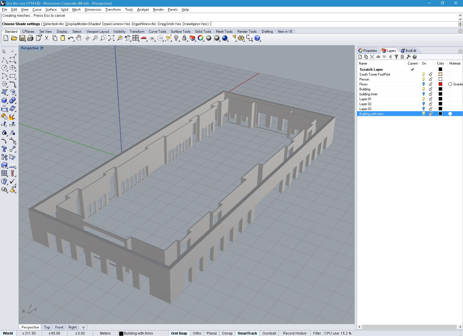Click the white color swatch of Person layer
The width and height of the screenshot is (463, 336).
[440, 79]
